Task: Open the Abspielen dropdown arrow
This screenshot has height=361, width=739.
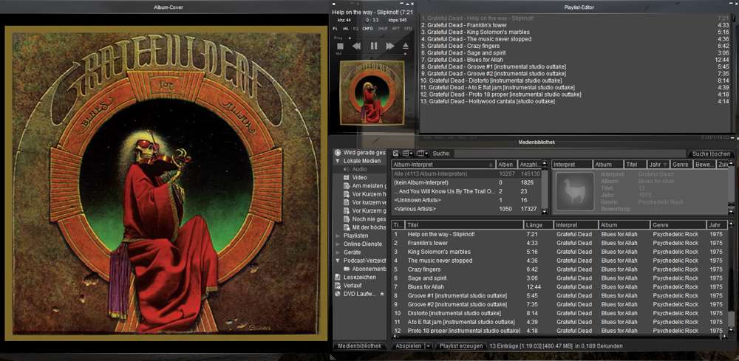Action: coord(429,345)
